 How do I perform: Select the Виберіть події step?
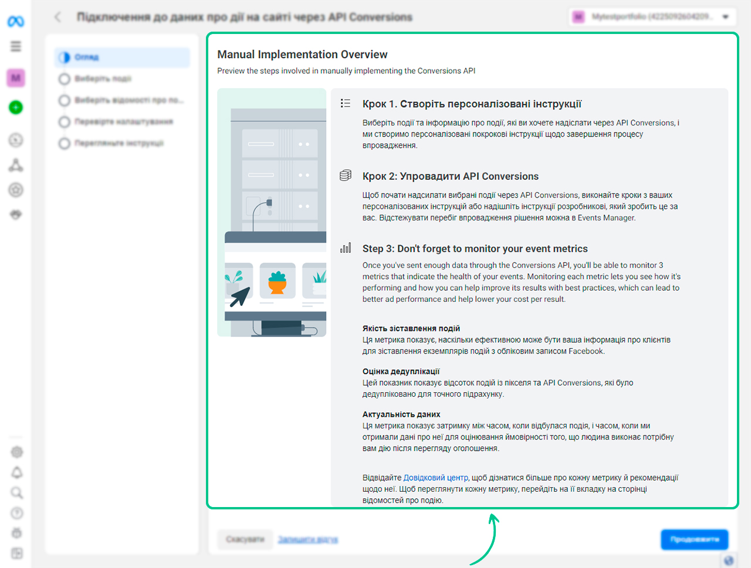tap(123, 79)
